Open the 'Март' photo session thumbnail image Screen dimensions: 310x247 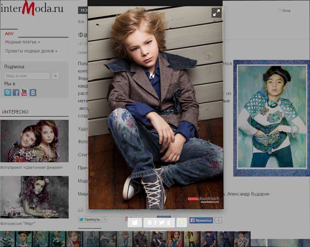pyautogui.click(x=34, y=197)
